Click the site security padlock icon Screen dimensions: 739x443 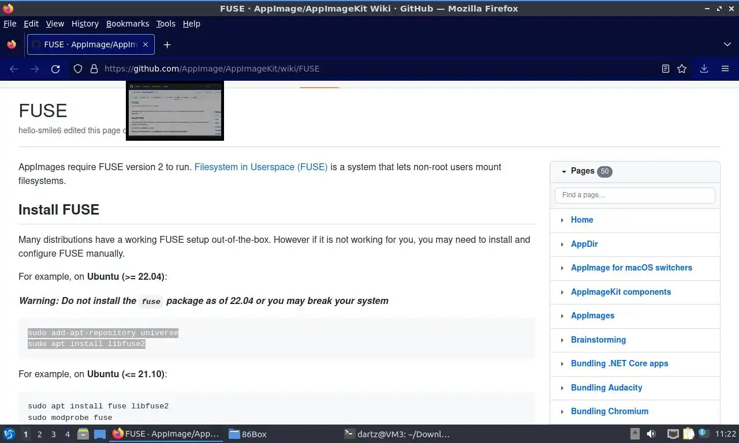point(94,69)
